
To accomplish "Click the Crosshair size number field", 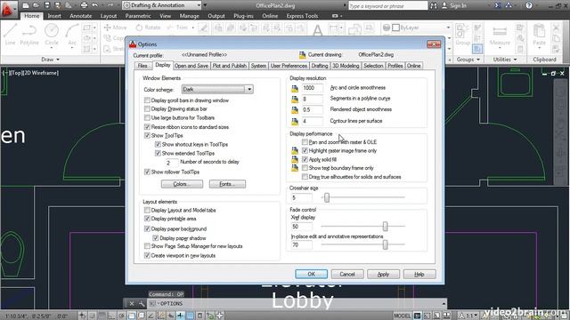I will click(x=301, y=197).
